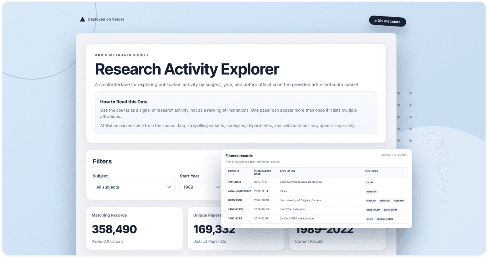
Task: Select paper ID 2109.03758
Action: 236,209
